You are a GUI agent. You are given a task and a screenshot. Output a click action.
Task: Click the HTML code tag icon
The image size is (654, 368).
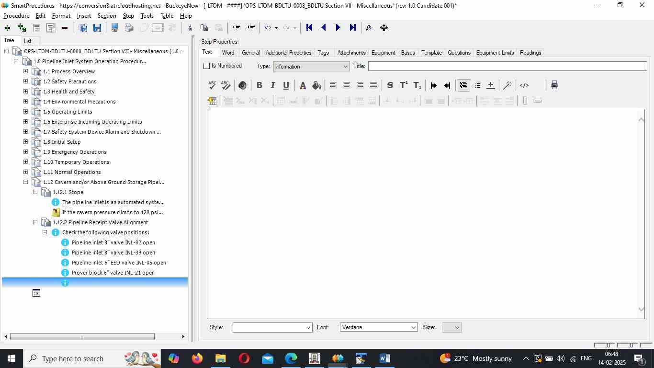click(x=524, y=85)
